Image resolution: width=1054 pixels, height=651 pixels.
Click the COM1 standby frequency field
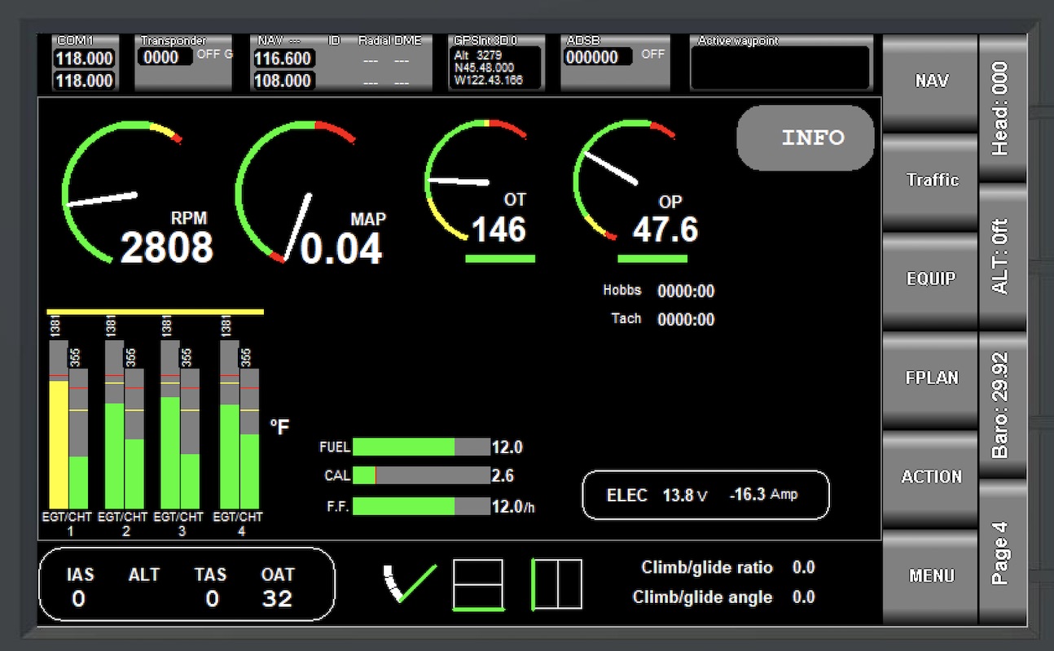click(x=84, y=81)
